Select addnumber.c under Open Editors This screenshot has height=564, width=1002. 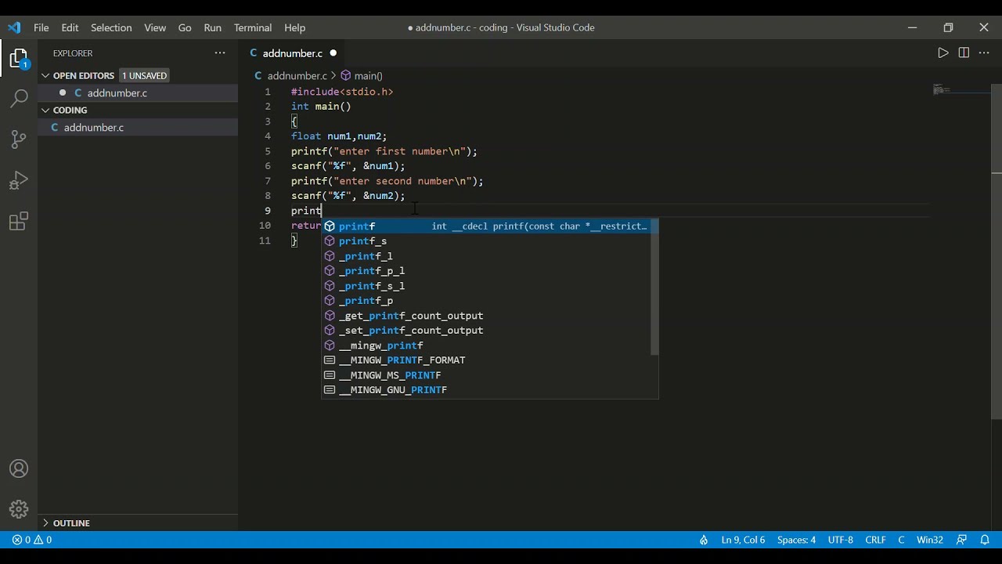(138, 92)
